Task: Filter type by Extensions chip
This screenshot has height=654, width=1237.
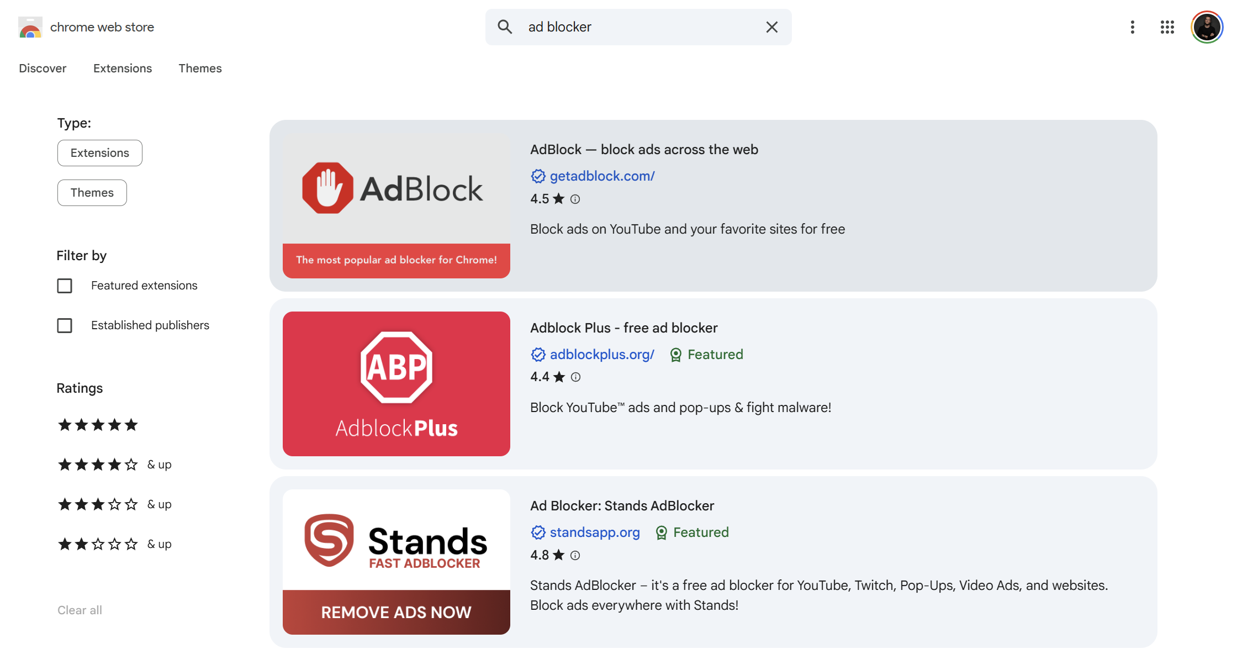Action: pyautogui.click(x=99, y=153)
